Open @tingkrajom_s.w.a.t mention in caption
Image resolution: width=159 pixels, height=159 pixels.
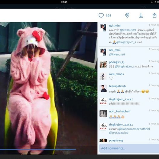coord(129,42)
